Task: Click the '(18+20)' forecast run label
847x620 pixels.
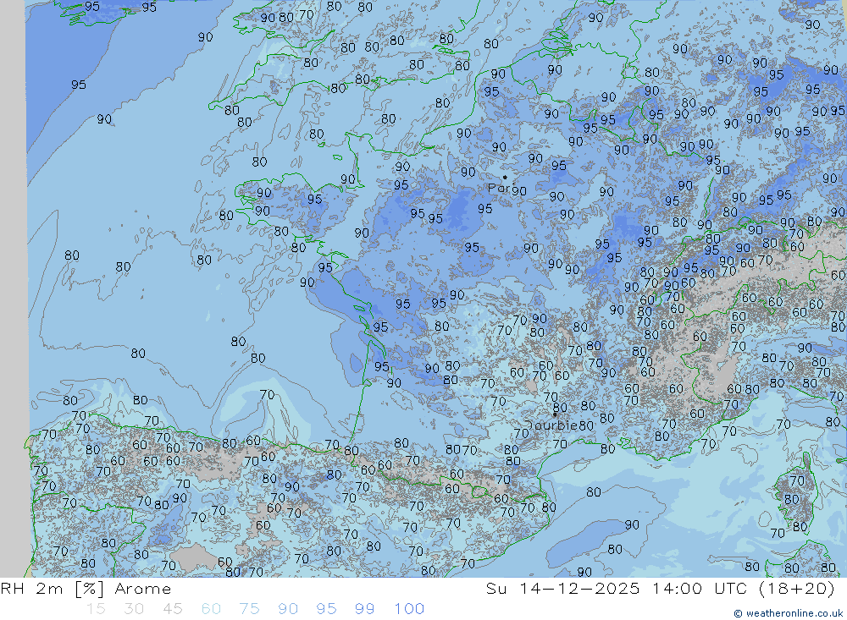Action: [x=797, y=588]
